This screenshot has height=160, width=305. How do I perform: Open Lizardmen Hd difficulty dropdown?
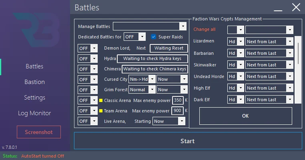coord(236,42)
